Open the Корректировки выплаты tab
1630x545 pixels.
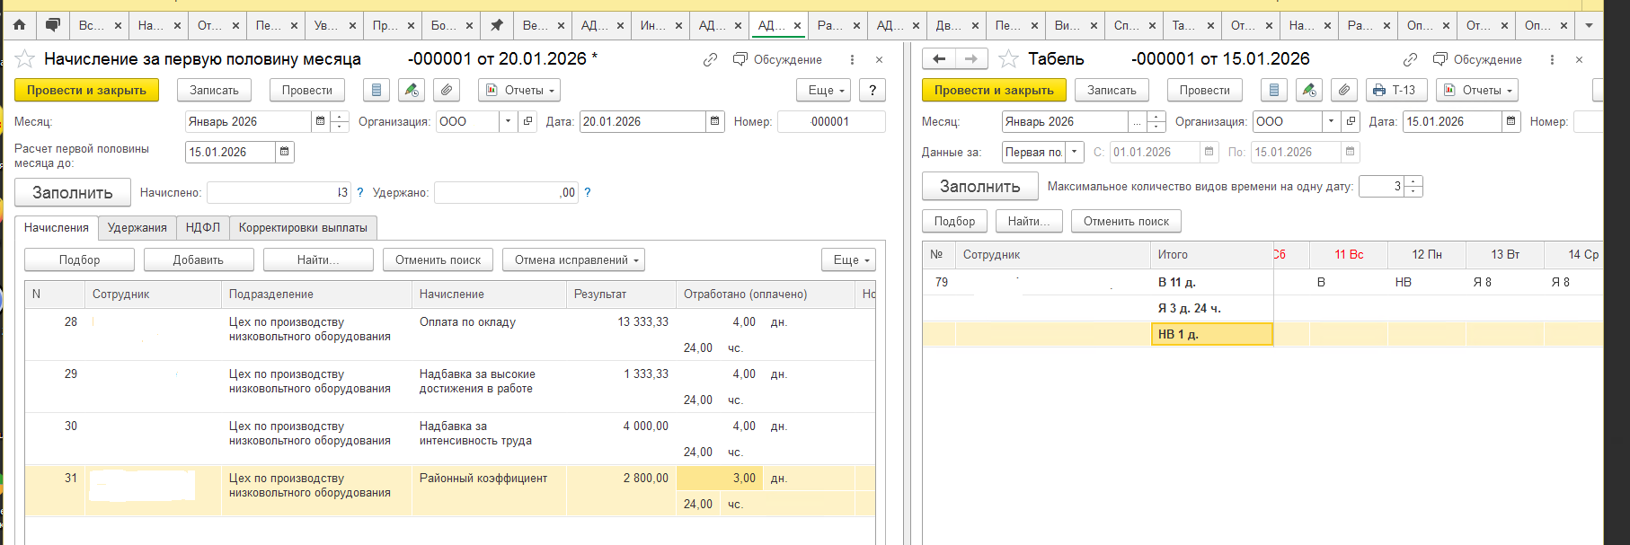(303, 227)
